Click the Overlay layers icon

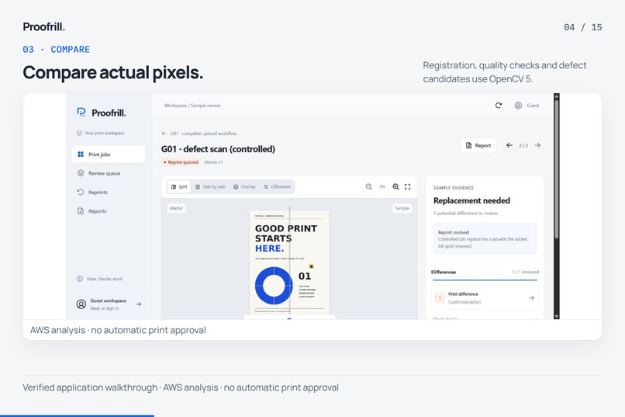point(236,186)
